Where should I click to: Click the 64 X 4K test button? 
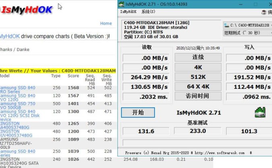(x=198, y=86)
